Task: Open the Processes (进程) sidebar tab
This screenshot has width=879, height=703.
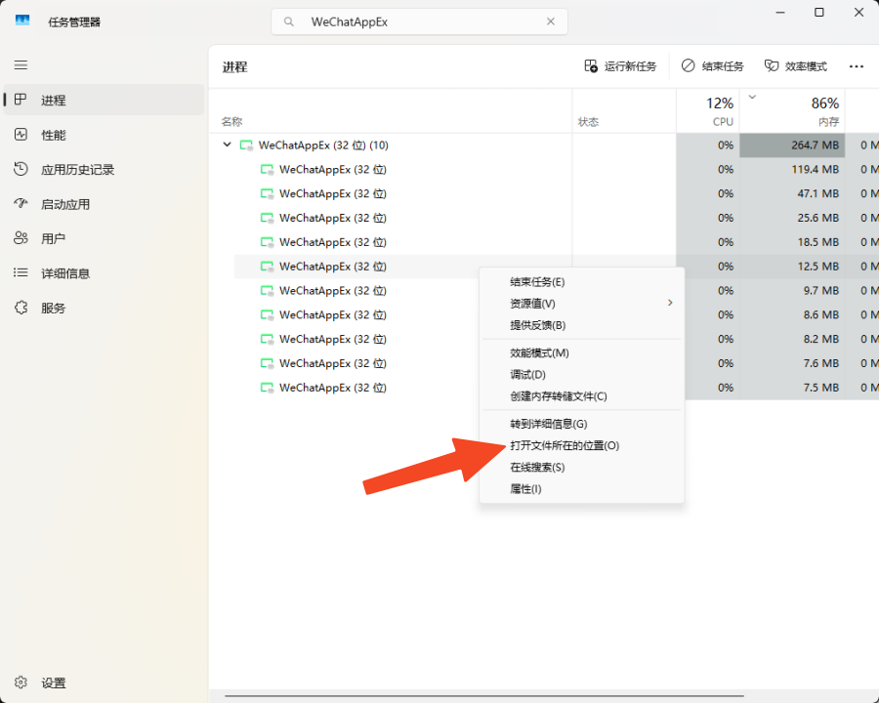Action: tap(105, 101)
